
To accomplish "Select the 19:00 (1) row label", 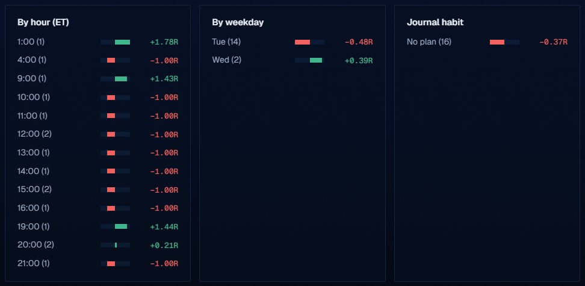I will 34,226.
